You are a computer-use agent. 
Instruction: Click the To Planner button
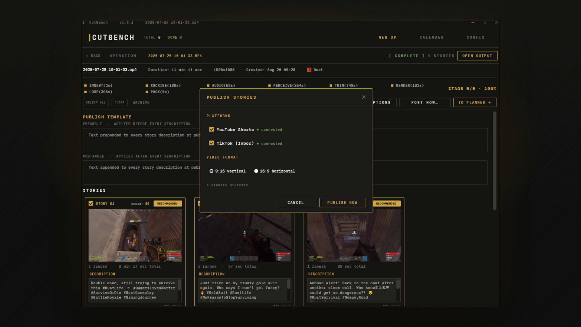point(474,102)
